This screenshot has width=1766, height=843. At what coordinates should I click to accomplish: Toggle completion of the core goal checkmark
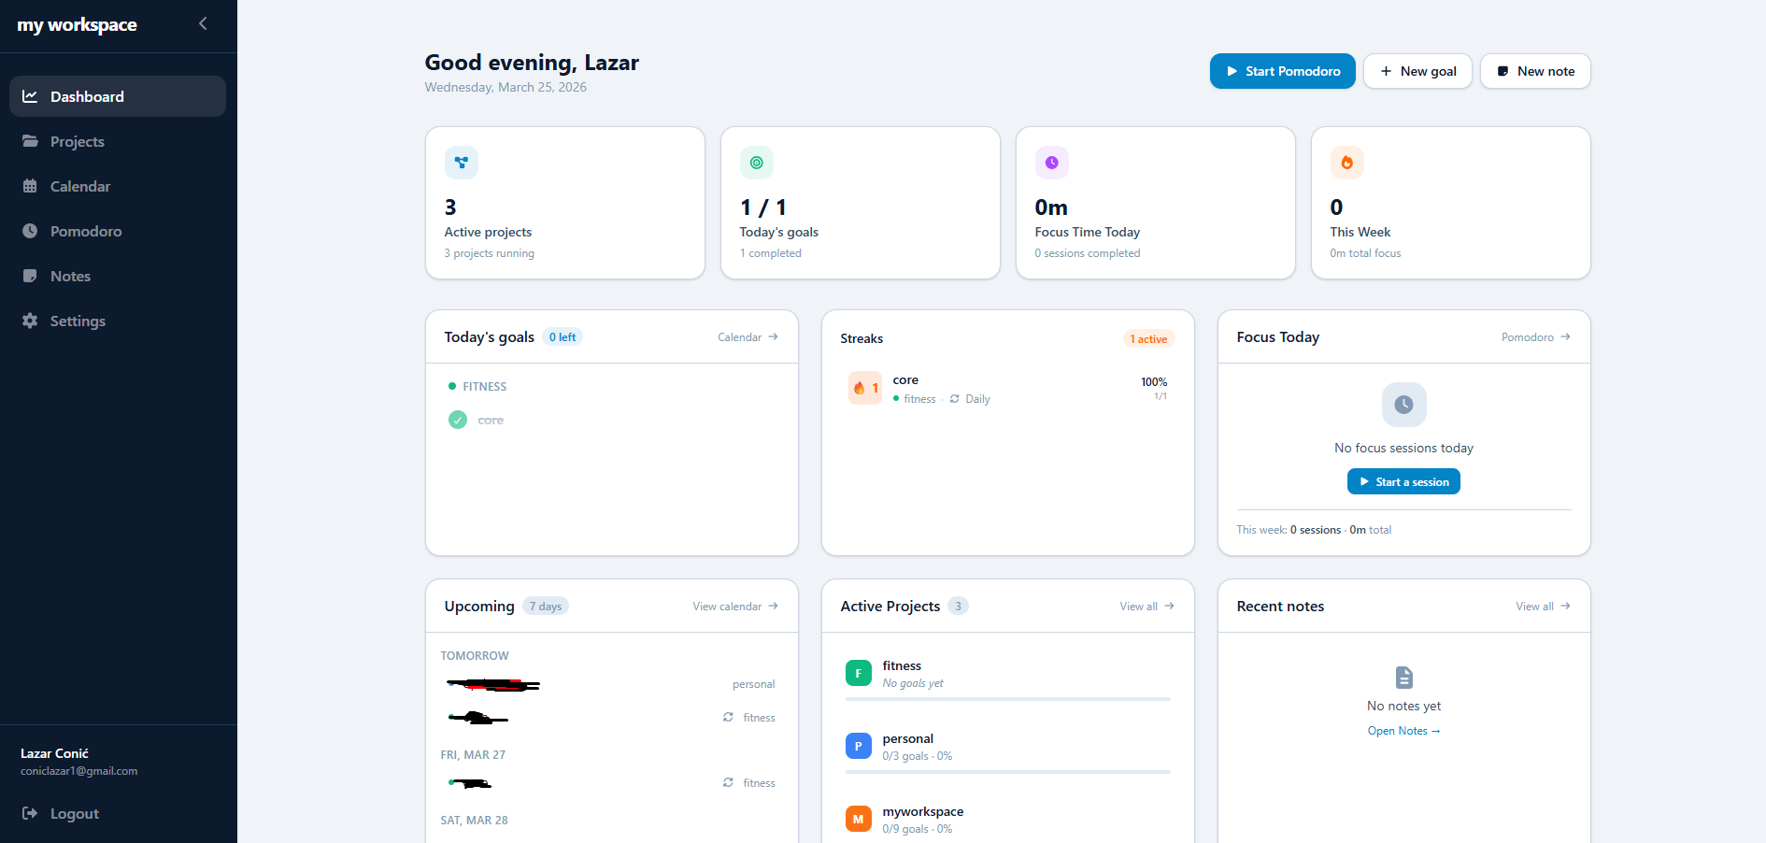tap(457, 420)
